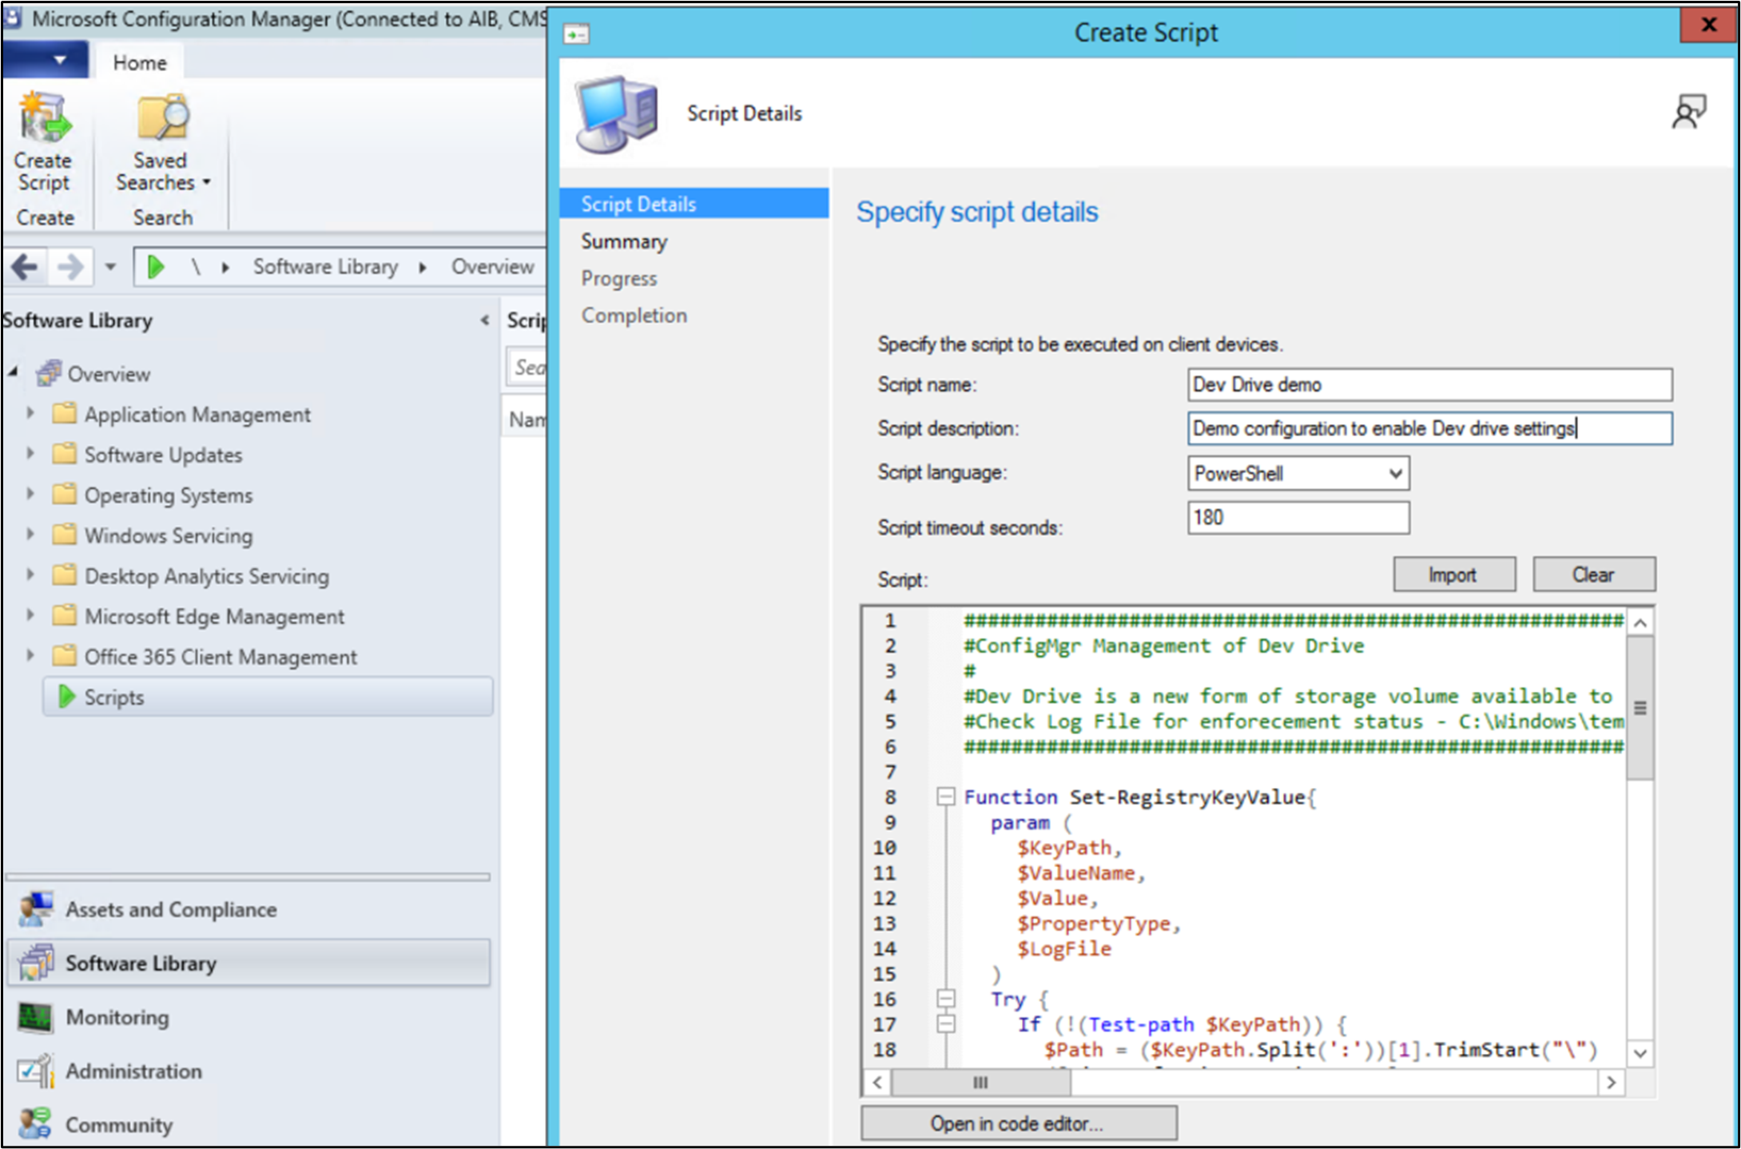Click the Import button for script
1741x1149 pixels.
1450,576
